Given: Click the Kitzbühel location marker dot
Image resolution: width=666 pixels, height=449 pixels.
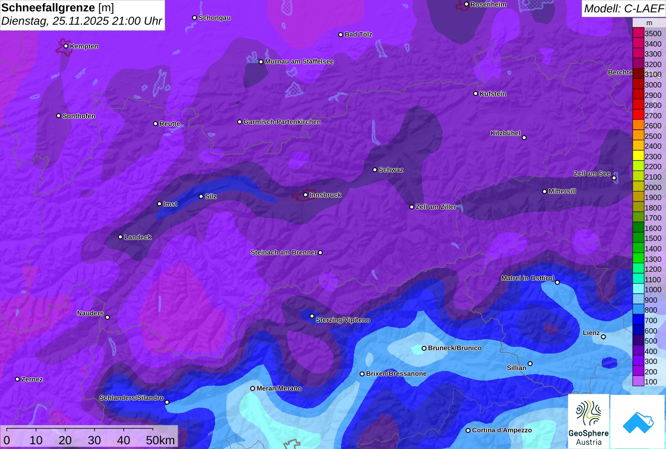Looking at the screenshot, I should click(524, 138).
